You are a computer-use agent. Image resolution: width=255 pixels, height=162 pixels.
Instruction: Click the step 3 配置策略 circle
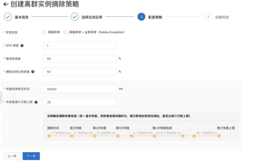click(x=141, y=17)
